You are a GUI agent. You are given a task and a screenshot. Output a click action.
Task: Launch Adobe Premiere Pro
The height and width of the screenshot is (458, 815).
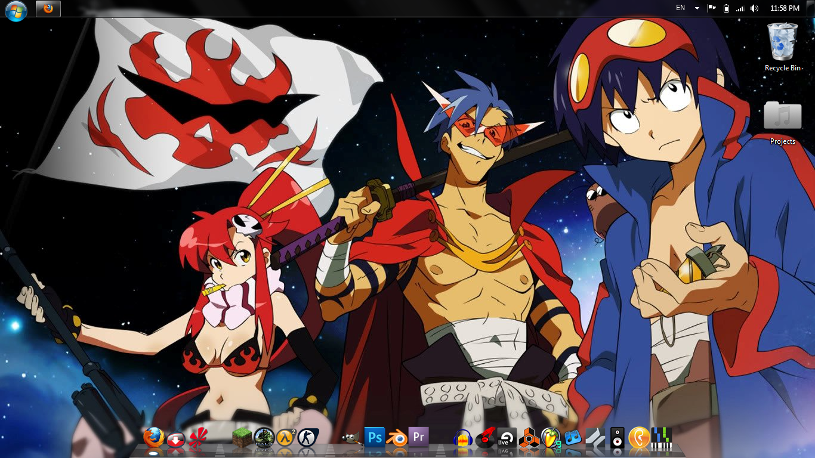point(418,437)
